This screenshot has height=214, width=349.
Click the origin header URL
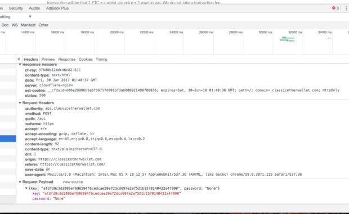pos(70,159)
